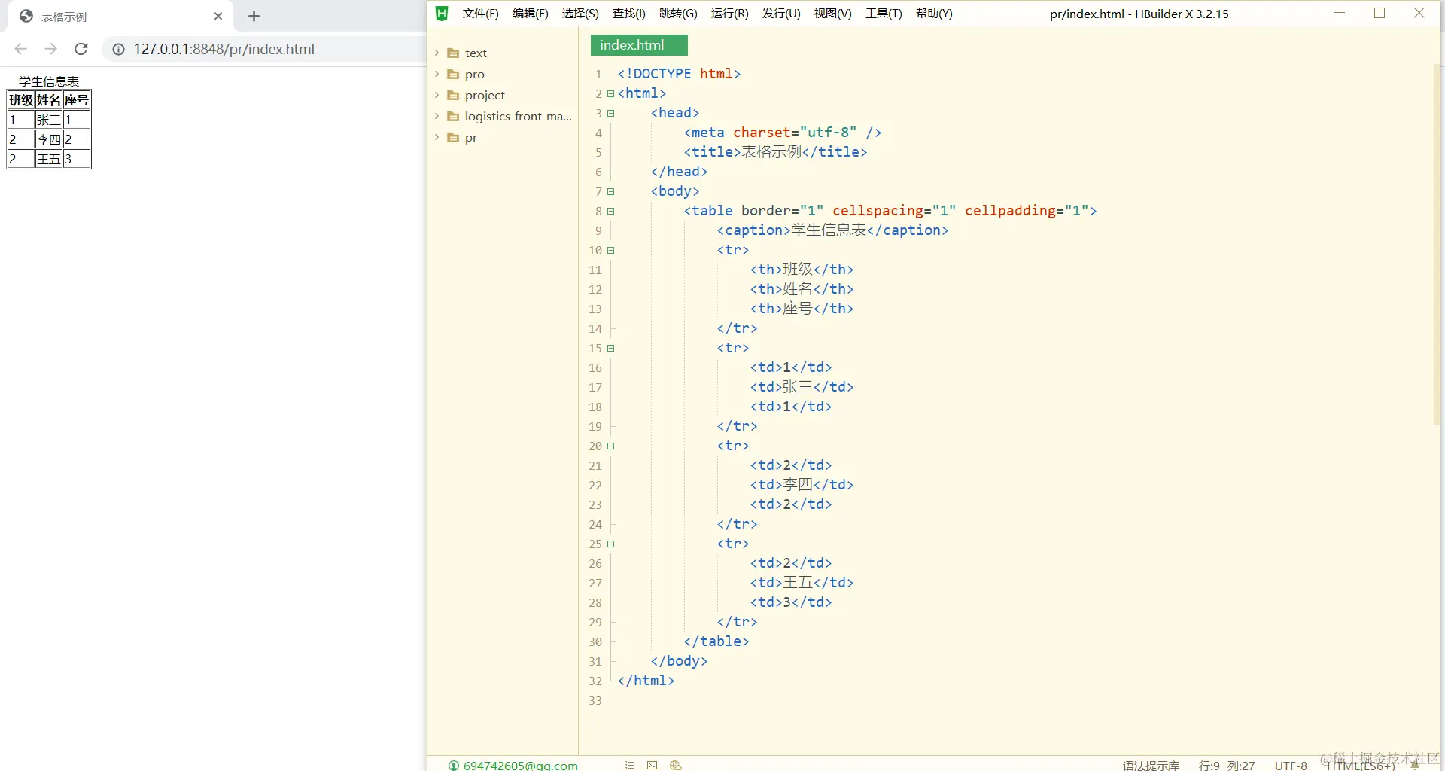Switch to the index.html editor tab
1445x771 pixels.
(x=639, y=45)
